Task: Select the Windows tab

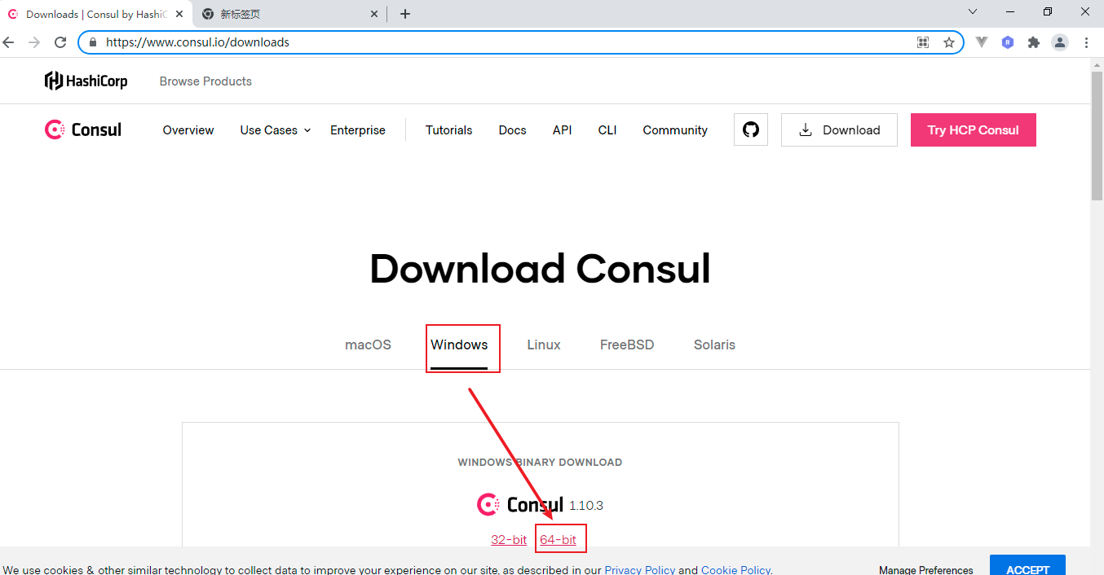Action: 459,345
